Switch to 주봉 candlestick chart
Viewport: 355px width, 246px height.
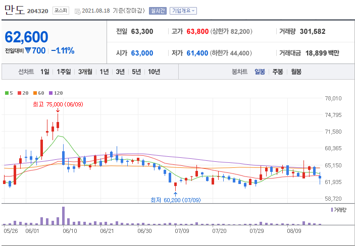[278, 72]
